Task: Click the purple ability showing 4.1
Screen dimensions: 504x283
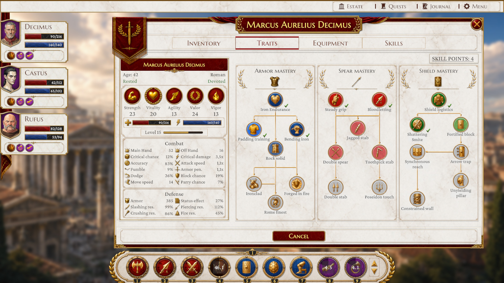Action: click(356, 267)
